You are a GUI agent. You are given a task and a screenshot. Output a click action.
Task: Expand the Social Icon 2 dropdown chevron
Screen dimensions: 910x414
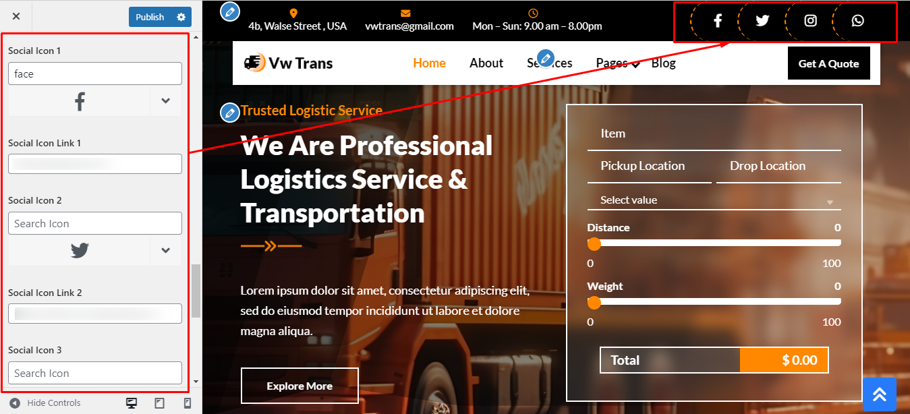pos(166,251)
